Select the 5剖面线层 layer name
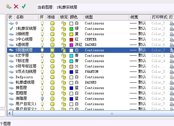 [24, 50]
